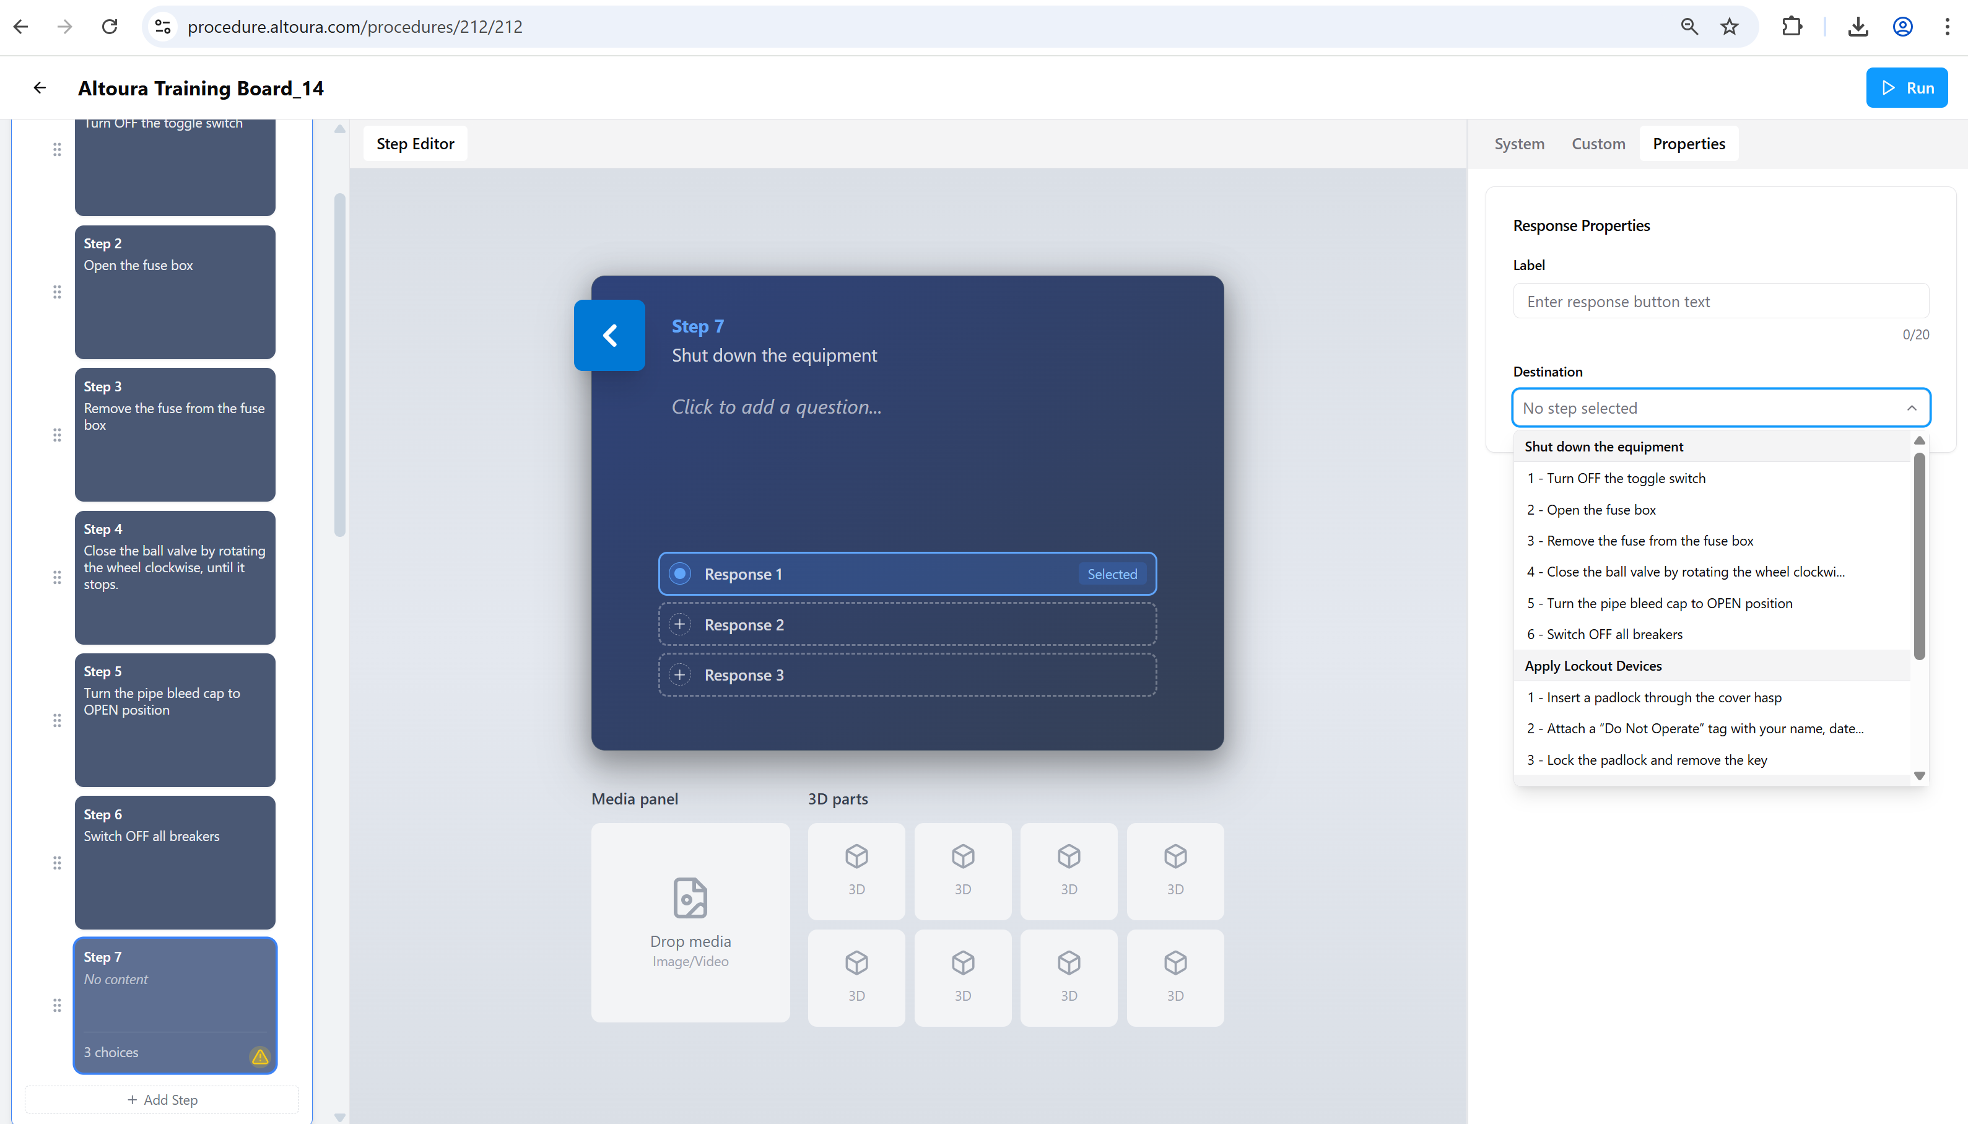Bookmark this page with the star icon
This screenshot has width=1968, height=1124.
pyautogui.click(x=1730, y=27)
